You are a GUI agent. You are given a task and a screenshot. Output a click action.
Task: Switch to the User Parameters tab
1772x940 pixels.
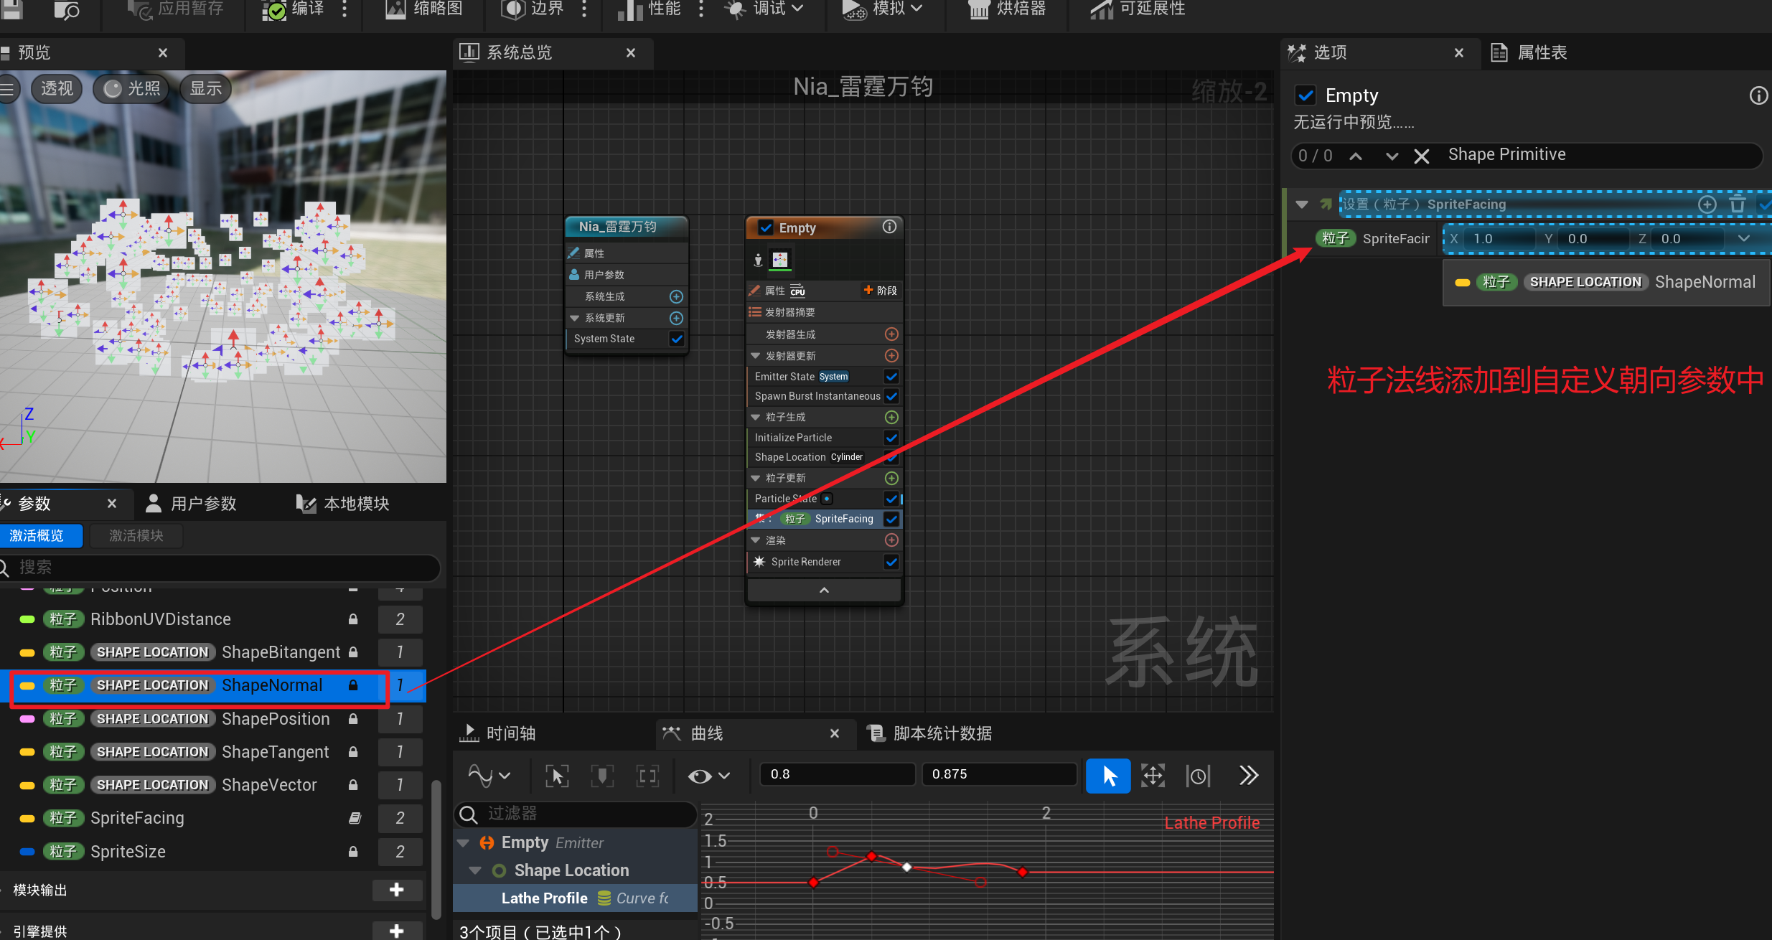click(x=191, y=504)
